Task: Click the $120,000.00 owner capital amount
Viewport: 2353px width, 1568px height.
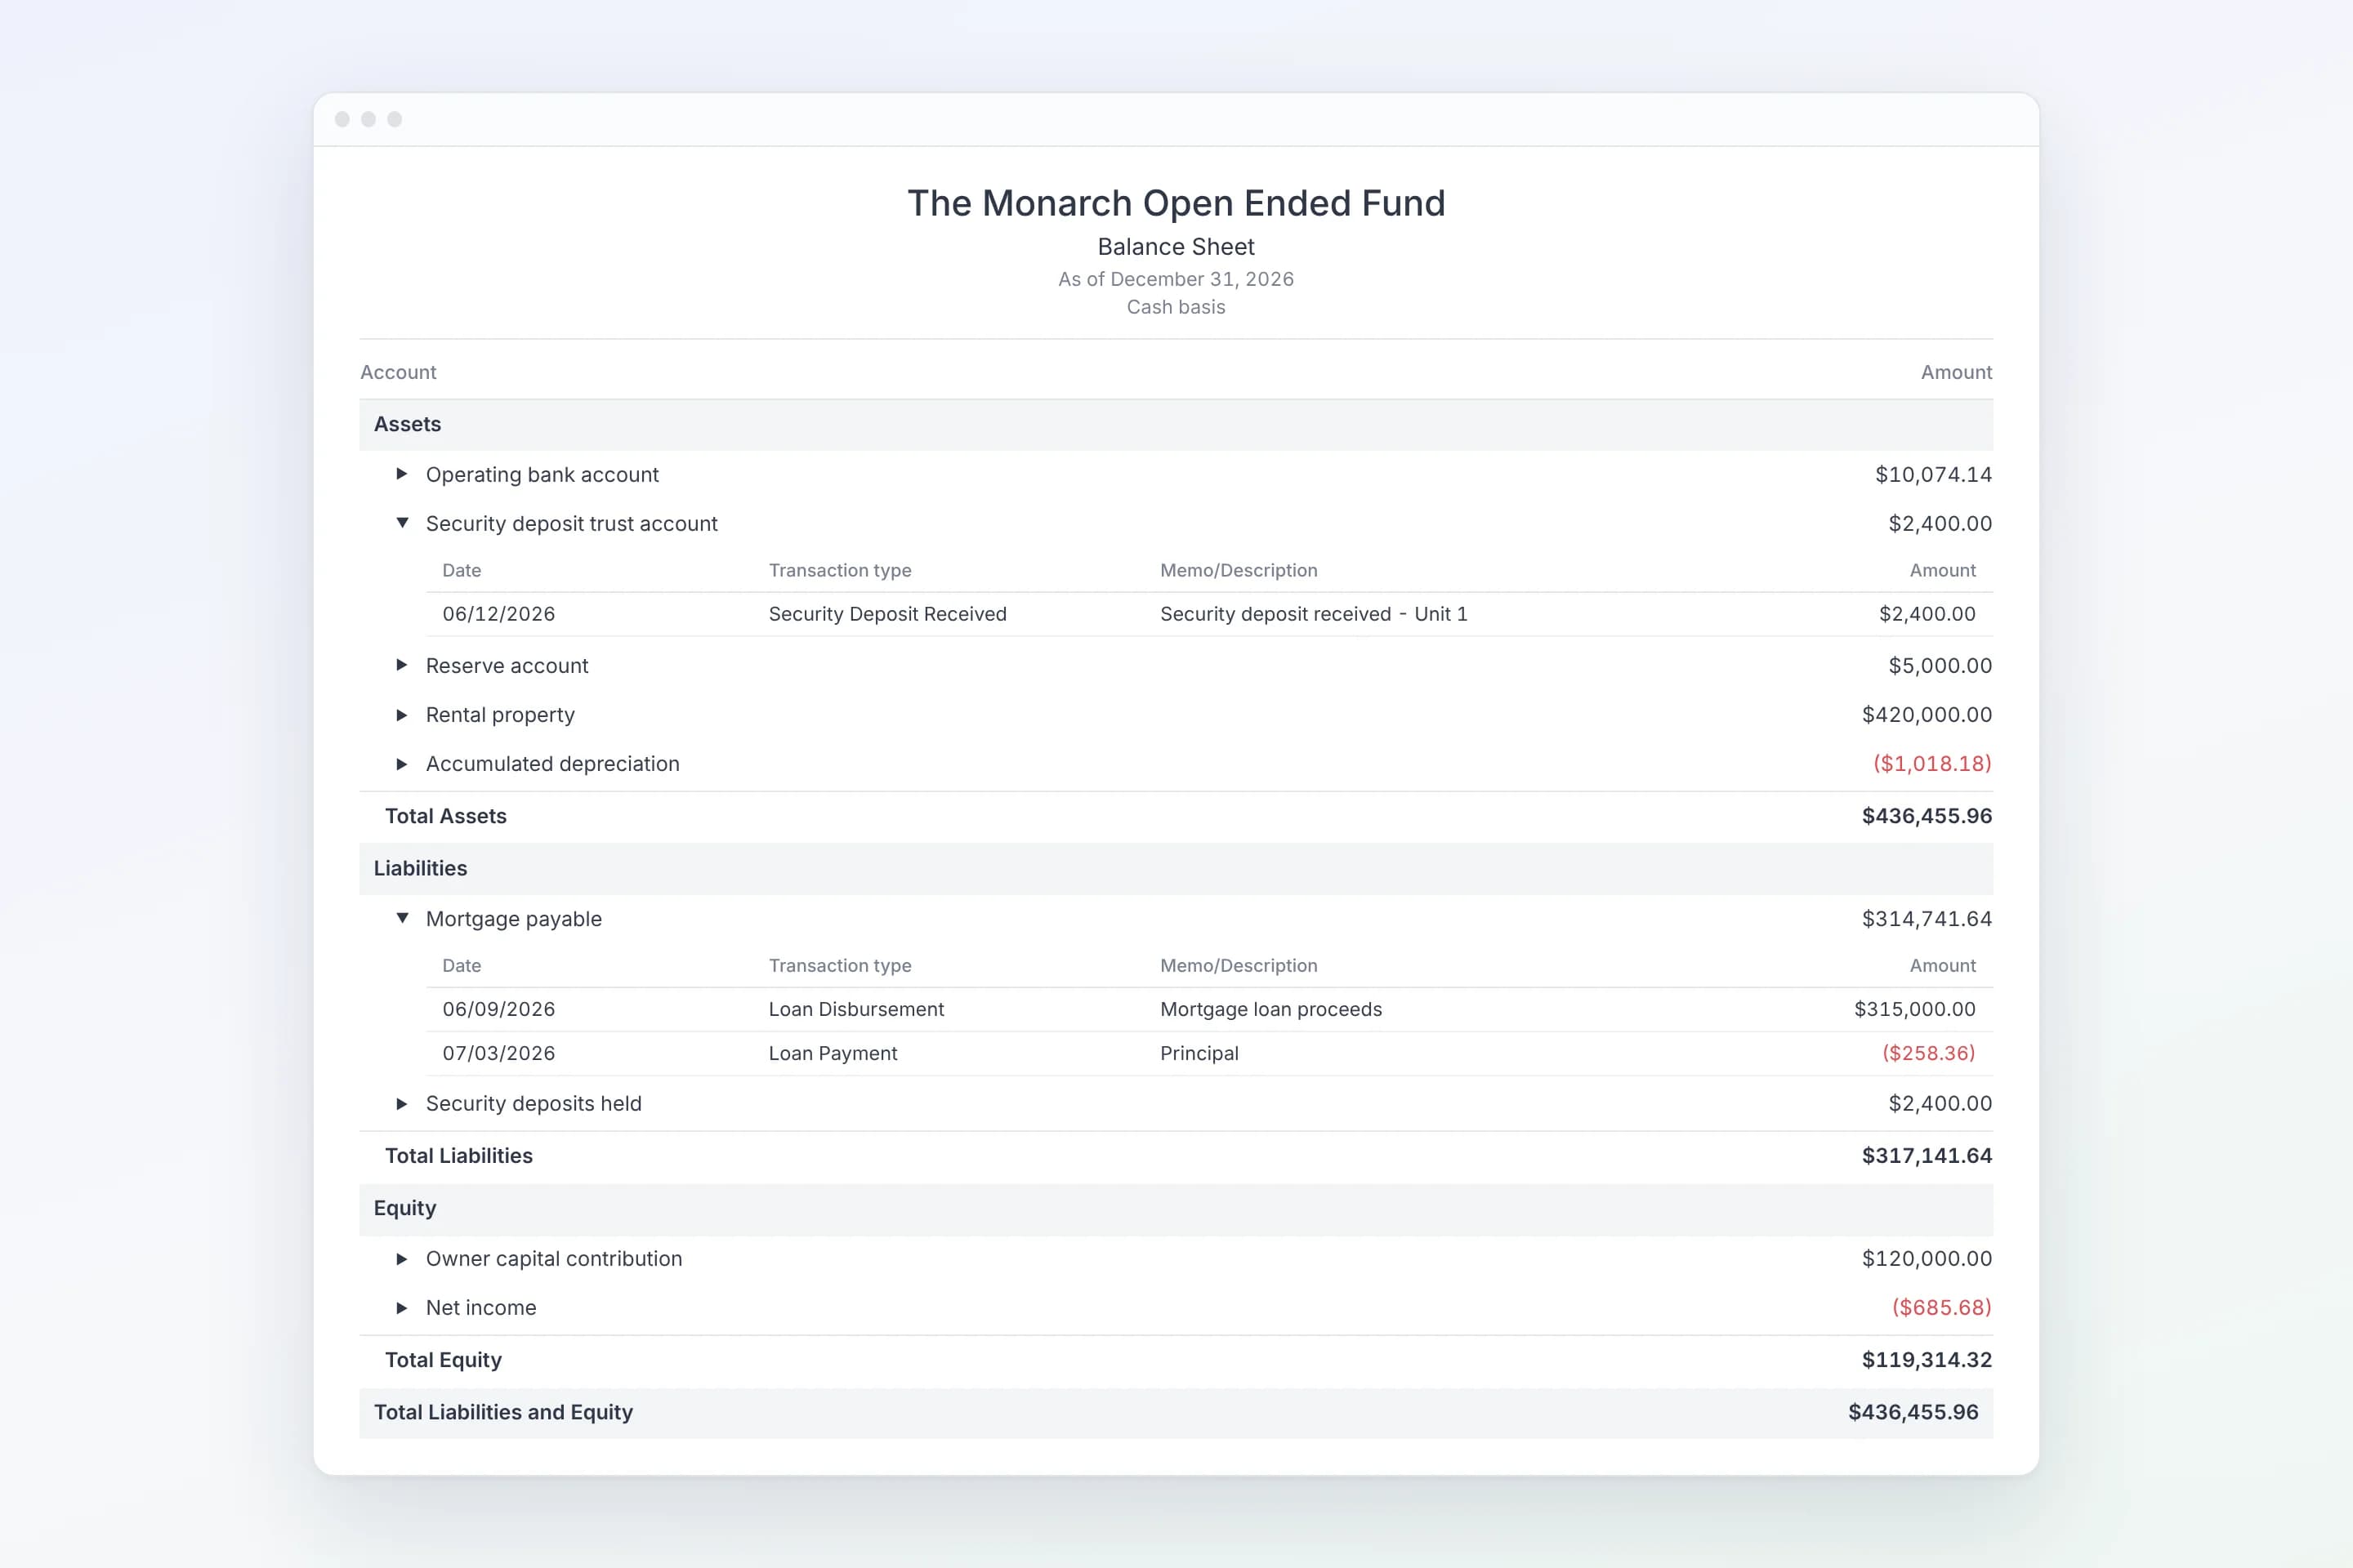Action: (x=1927, y=1258)
